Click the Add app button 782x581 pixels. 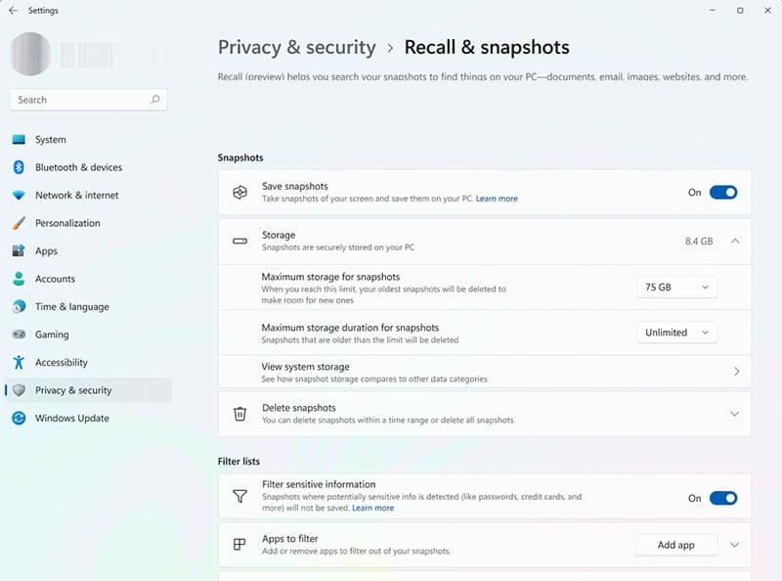675,545
